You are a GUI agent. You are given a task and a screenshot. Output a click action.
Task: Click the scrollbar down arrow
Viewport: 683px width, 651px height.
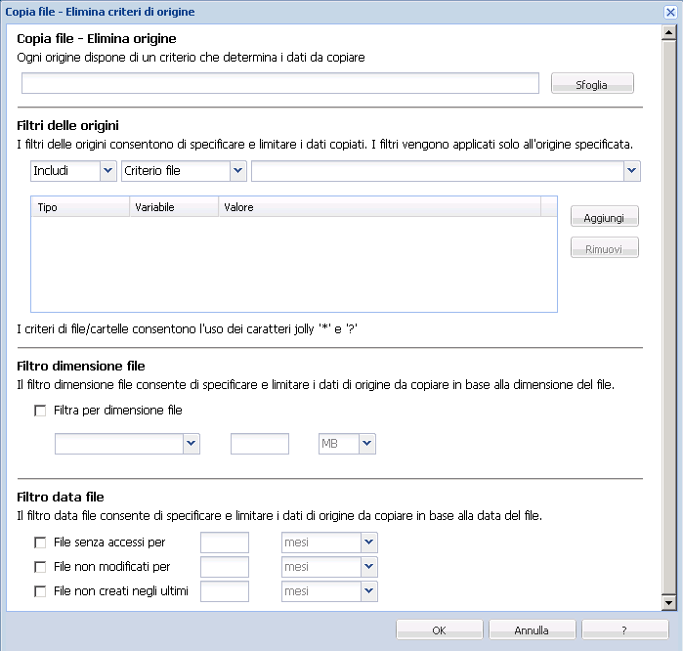click(x=668, y=603)
